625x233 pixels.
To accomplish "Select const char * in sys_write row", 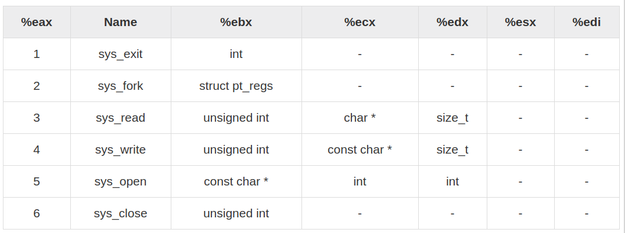I will pyautogui.click(x=360, y=150).
